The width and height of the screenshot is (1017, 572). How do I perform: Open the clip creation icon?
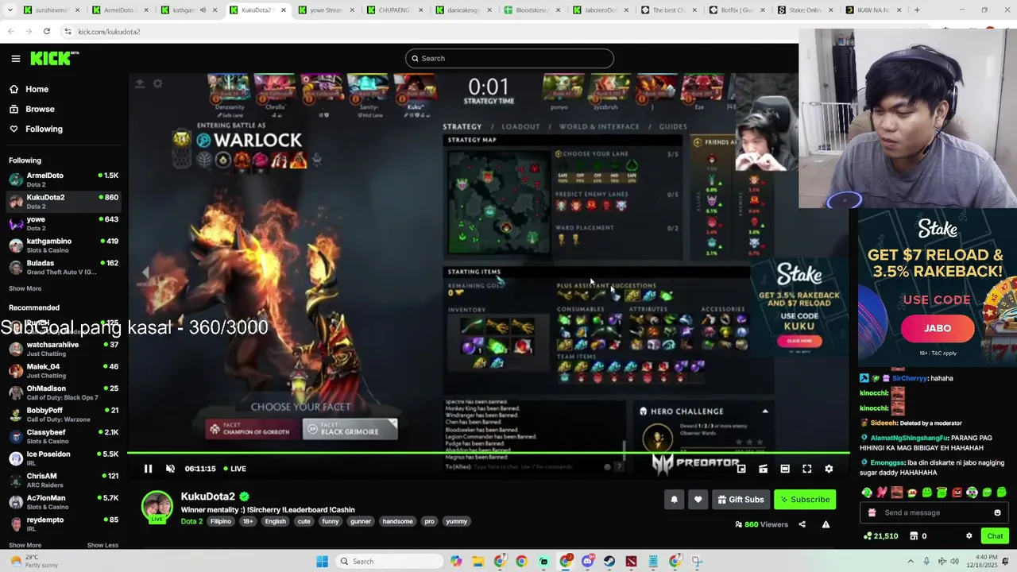763,469
